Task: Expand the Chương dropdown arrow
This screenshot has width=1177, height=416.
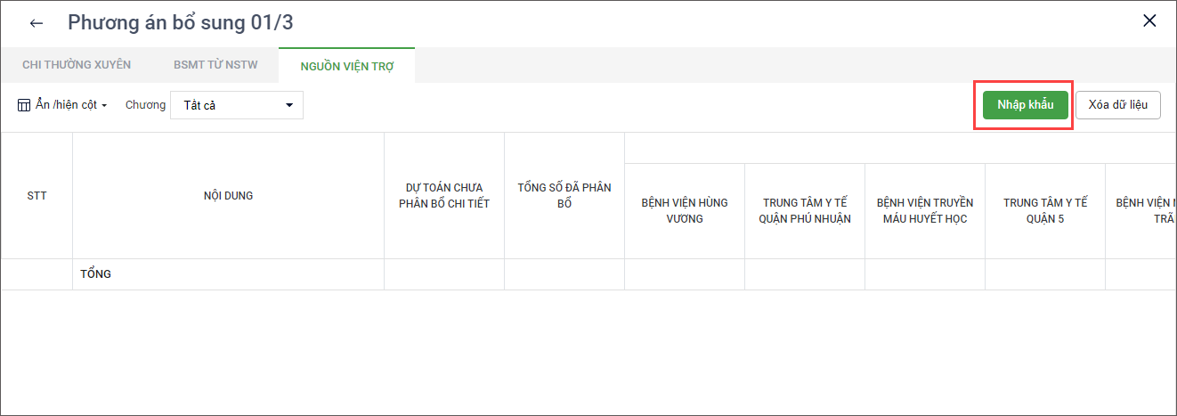Action: 289,105
